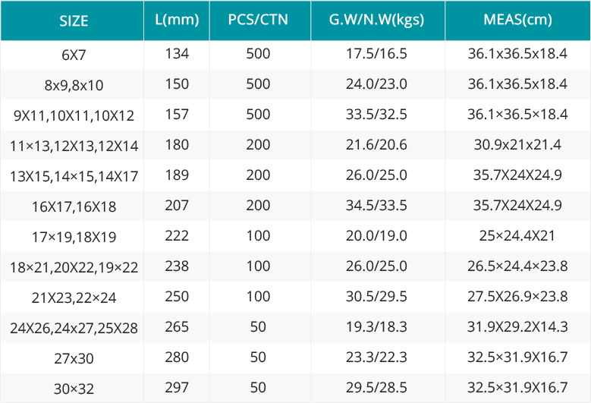Select the 30×32 size cell
This screenshot has height=403, width=591.
74,389
